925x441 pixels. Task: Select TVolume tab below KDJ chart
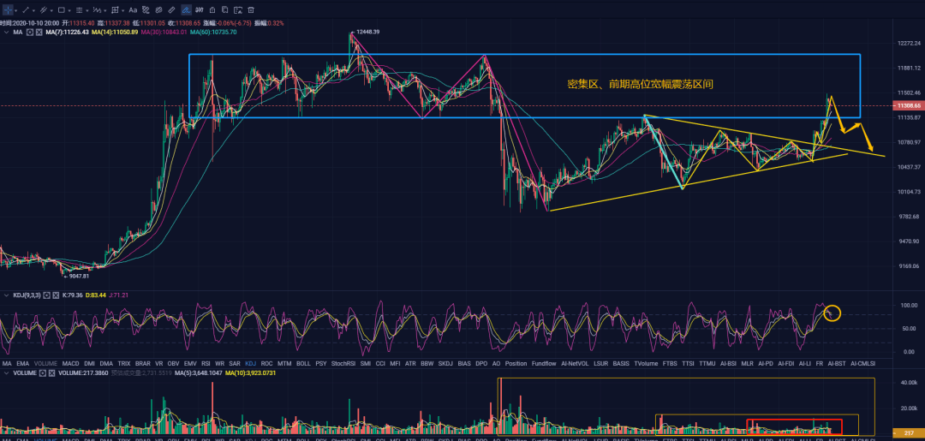tap(646, 364)
